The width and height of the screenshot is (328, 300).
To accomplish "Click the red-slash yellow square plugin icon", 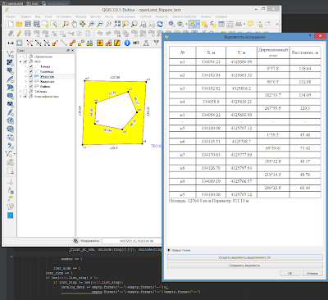I will click(117, 43).
